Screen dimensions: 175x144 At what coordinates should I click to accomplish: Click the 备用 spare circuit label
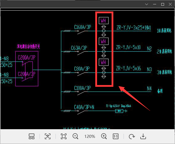click(160, 91)
